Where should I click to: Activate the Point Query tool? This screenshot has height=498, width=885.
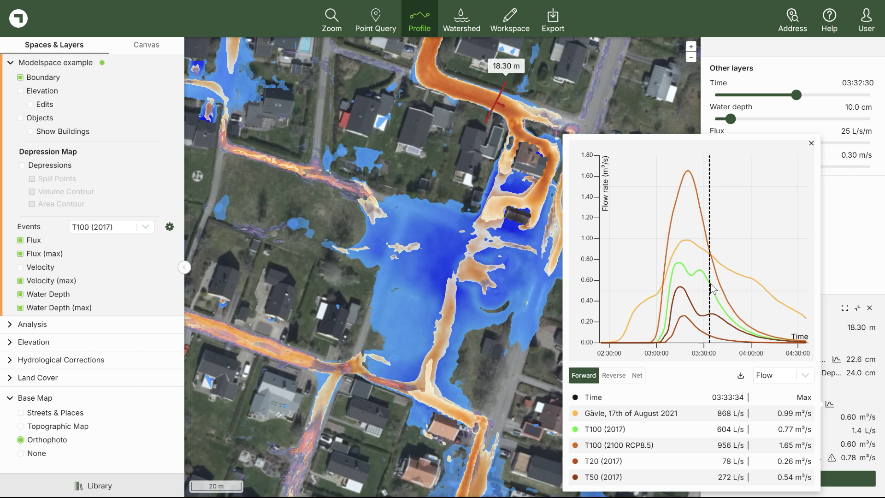[375, 19]
